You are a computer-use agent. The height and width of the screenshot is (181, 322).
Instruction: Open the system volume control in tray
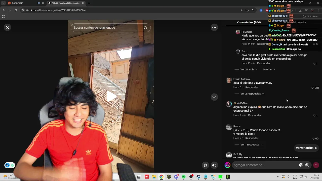(x=305, y=177)
